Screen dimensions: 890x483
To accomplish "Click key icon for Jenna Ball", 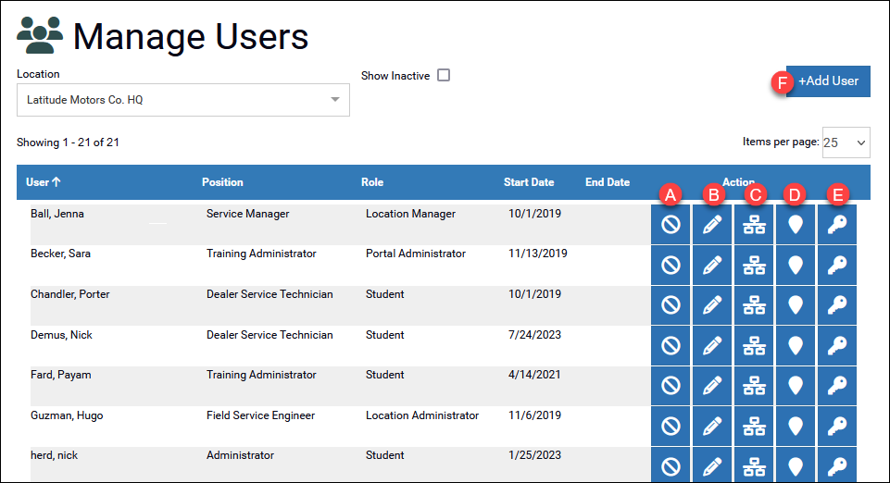I will 837,225.
